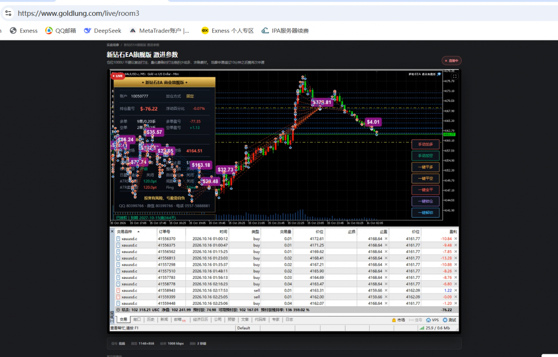Click the graduation cap icon atop the chart

(439, 74)
